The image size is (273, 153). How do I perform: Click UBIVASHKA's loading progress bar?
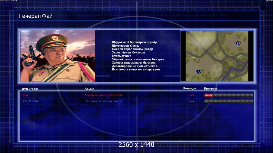(228, 101)
